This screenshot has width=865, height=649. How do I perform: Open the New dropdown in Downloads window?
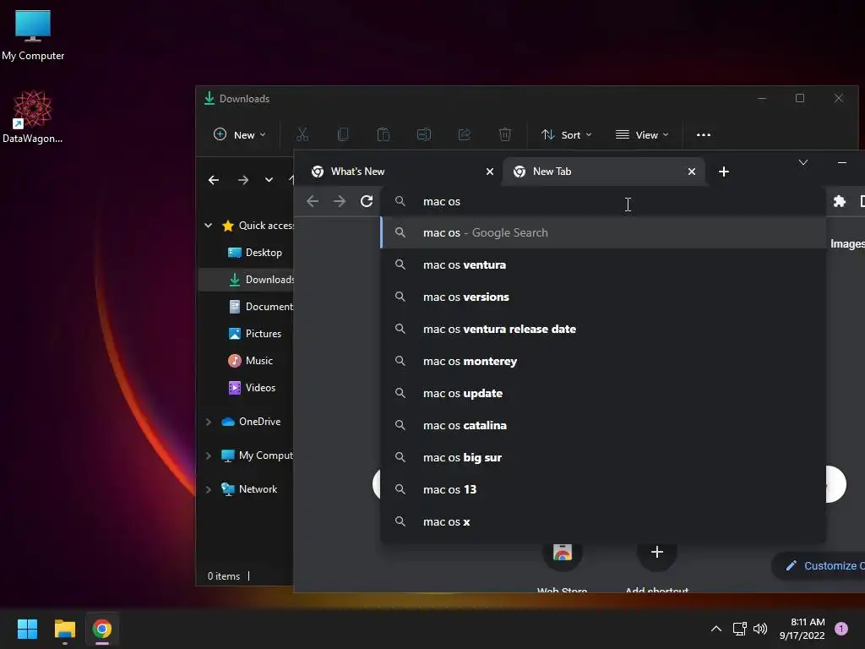point(240,134)
